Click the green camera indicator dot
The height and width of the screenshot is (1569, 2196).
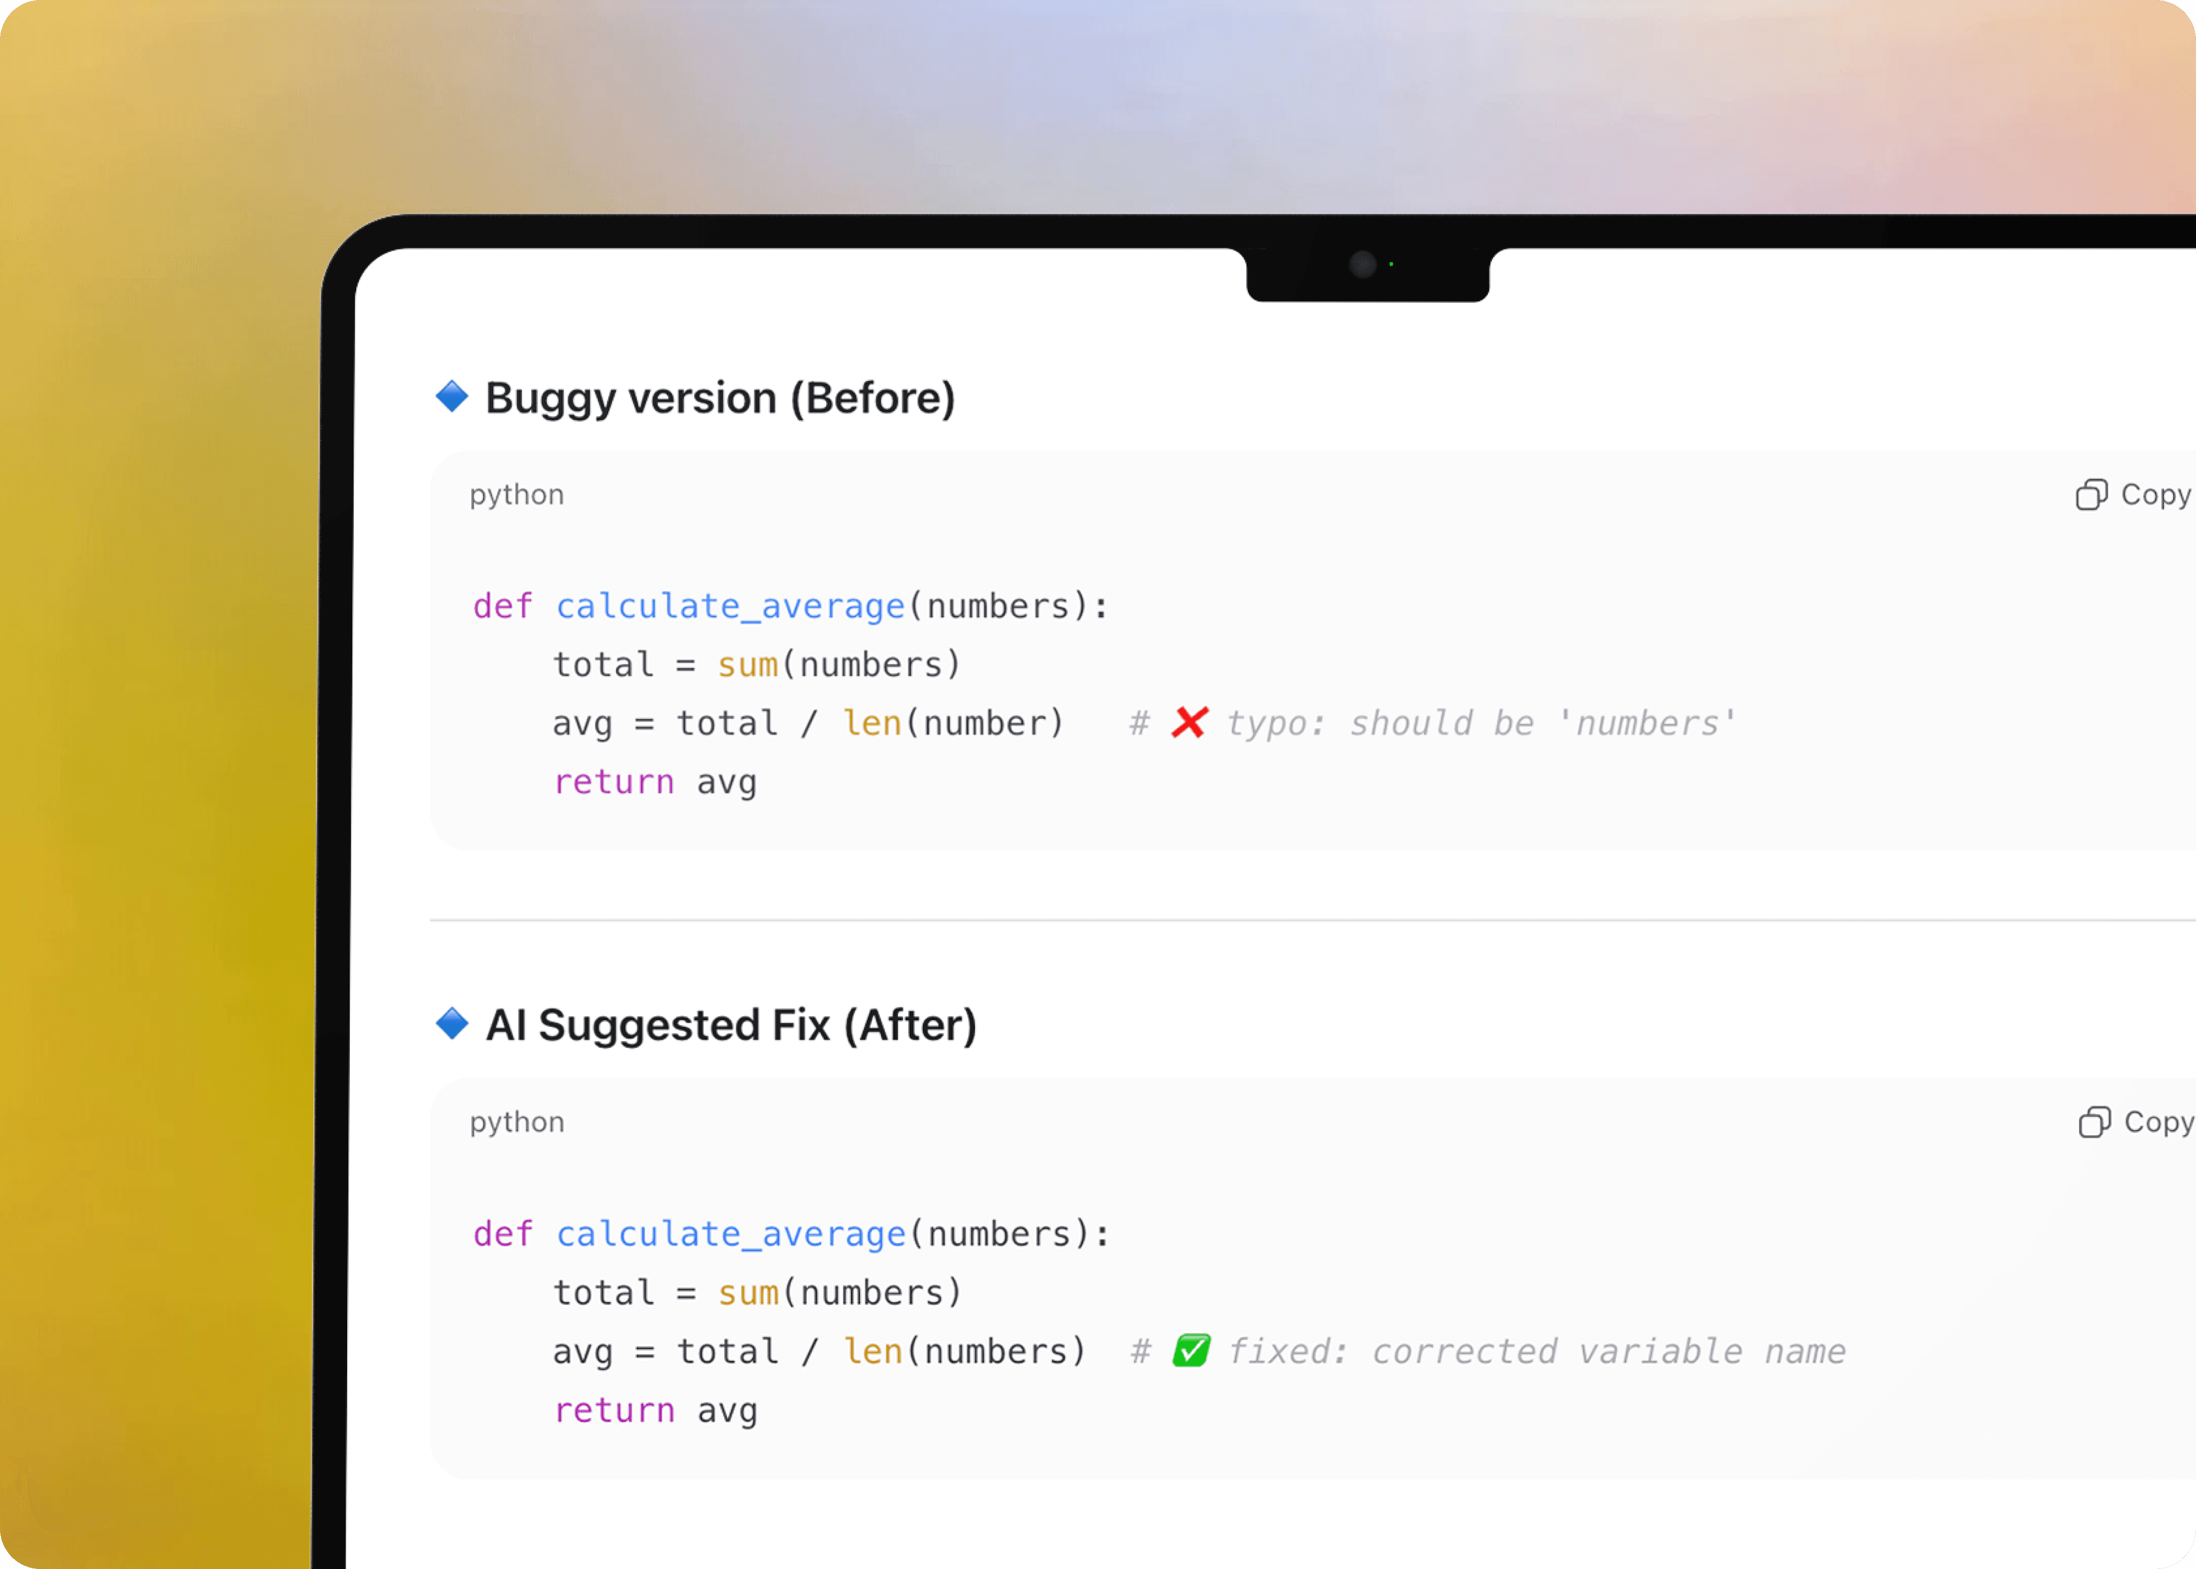tap(1391, 264)
